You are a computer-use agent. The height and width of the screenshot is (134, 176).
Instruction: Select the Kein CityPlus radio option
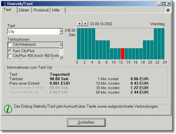tap(10, 51)
